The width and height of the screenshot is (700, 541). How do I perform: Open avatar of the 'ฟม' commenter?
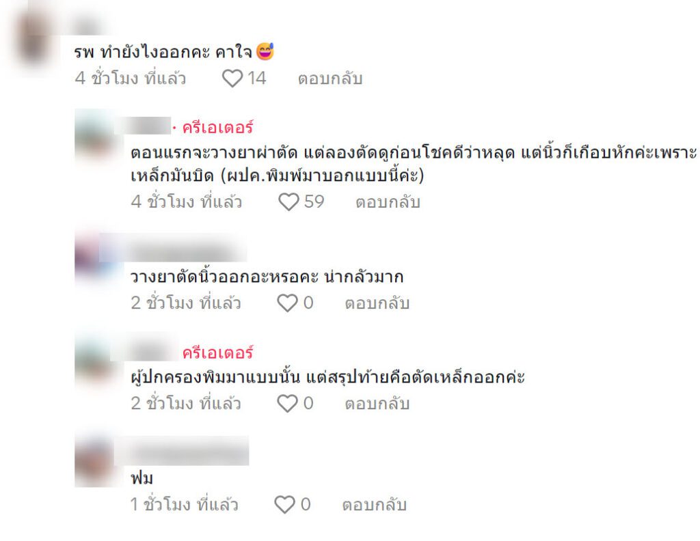pos(94,462)
